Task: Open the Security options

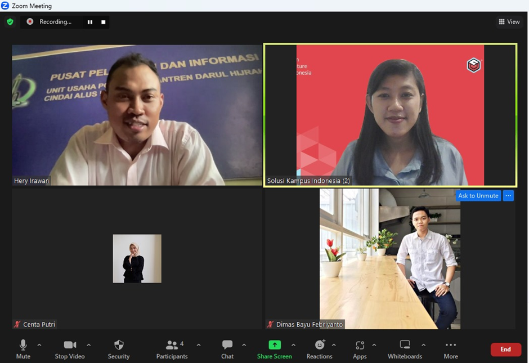Action: [x=119, y=349]
